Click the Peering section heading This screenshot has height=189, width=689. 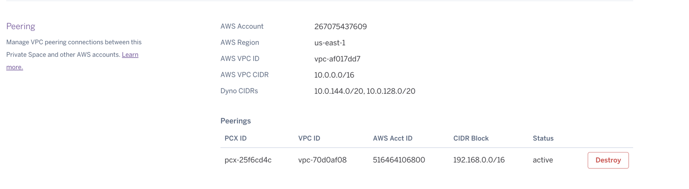coord(21,26)
